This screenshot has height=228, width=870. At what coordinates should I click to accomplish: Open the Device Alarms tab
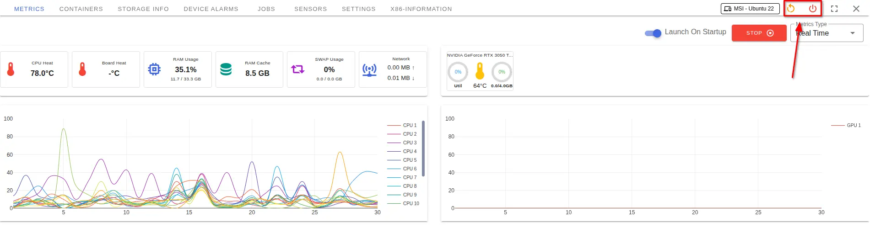[211, 9]
